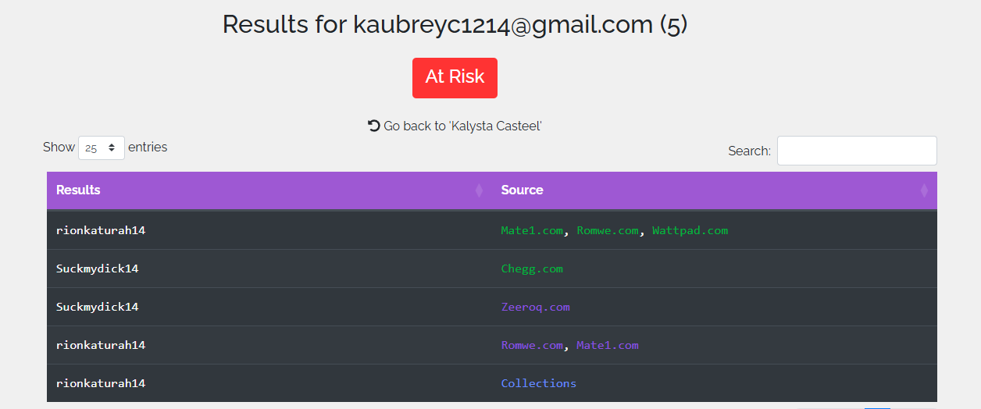Click the back arrow icon before 'Go back to'
The height and width of the screenshot is (409, 981).
tap(374, 126)
